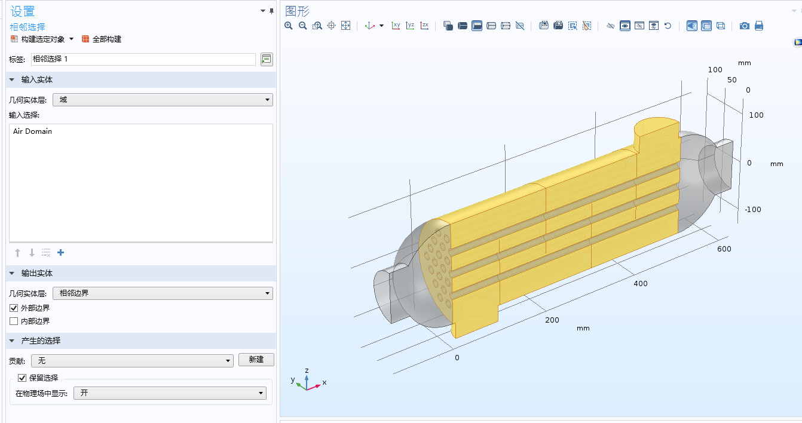Switch to the yz view
The height and width of the screenshot is (423, 802).
(410, 26)
